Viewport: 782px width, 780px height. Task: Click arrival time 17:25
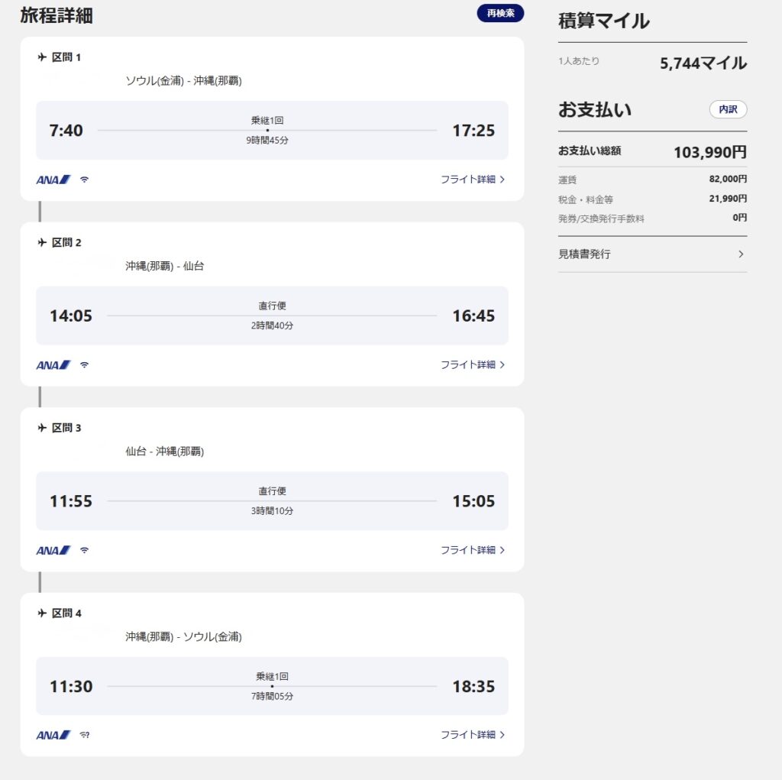tap(473, 131)
